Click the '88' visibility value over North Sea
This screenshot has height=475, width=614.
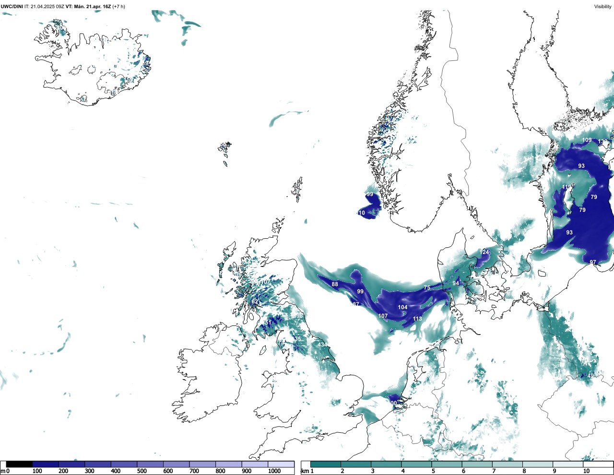click(335, 284)
